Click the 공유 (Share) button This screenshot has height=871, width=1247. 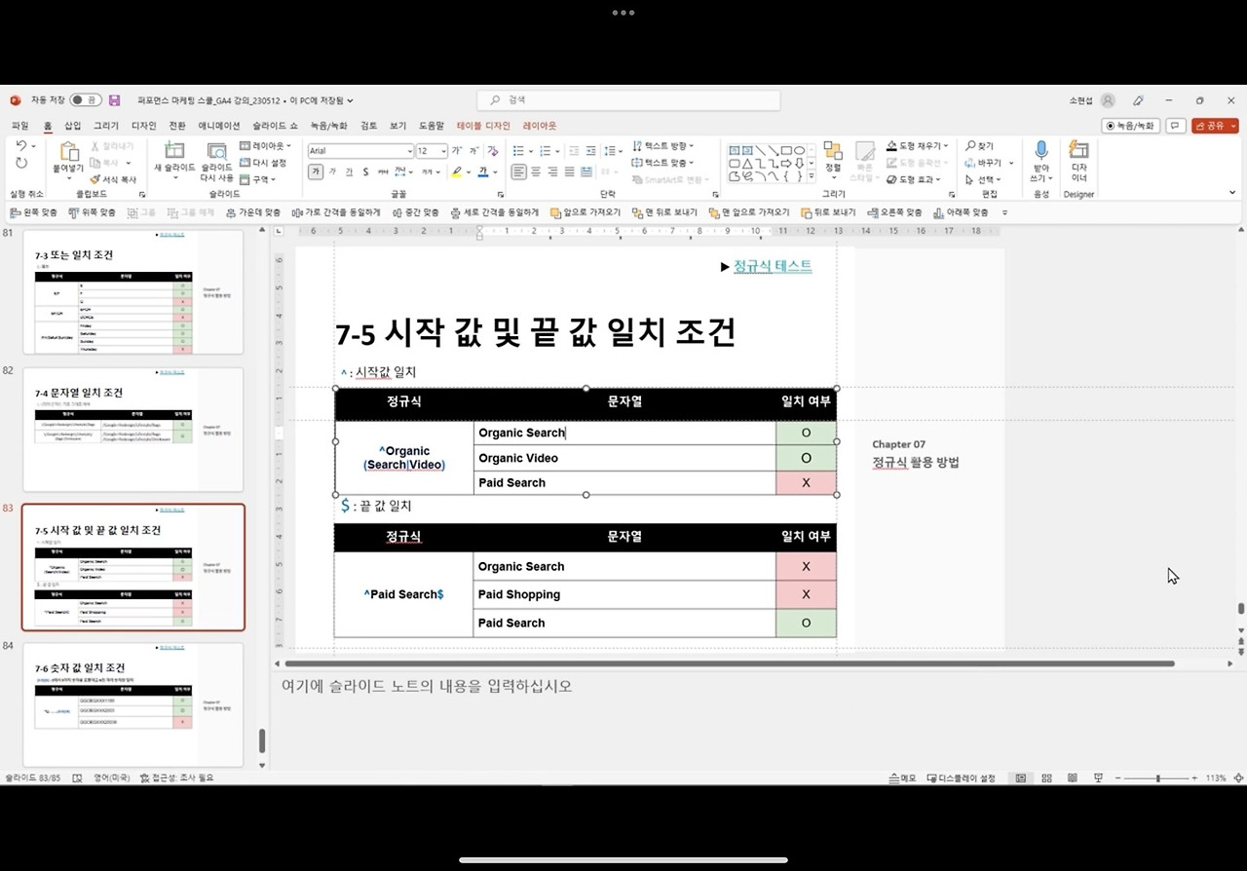(x=1213, y=125)
